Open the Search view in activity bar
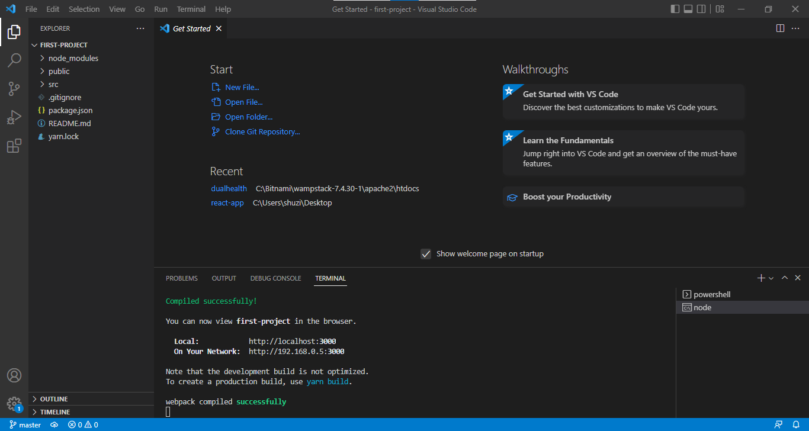 coord(14,60)
